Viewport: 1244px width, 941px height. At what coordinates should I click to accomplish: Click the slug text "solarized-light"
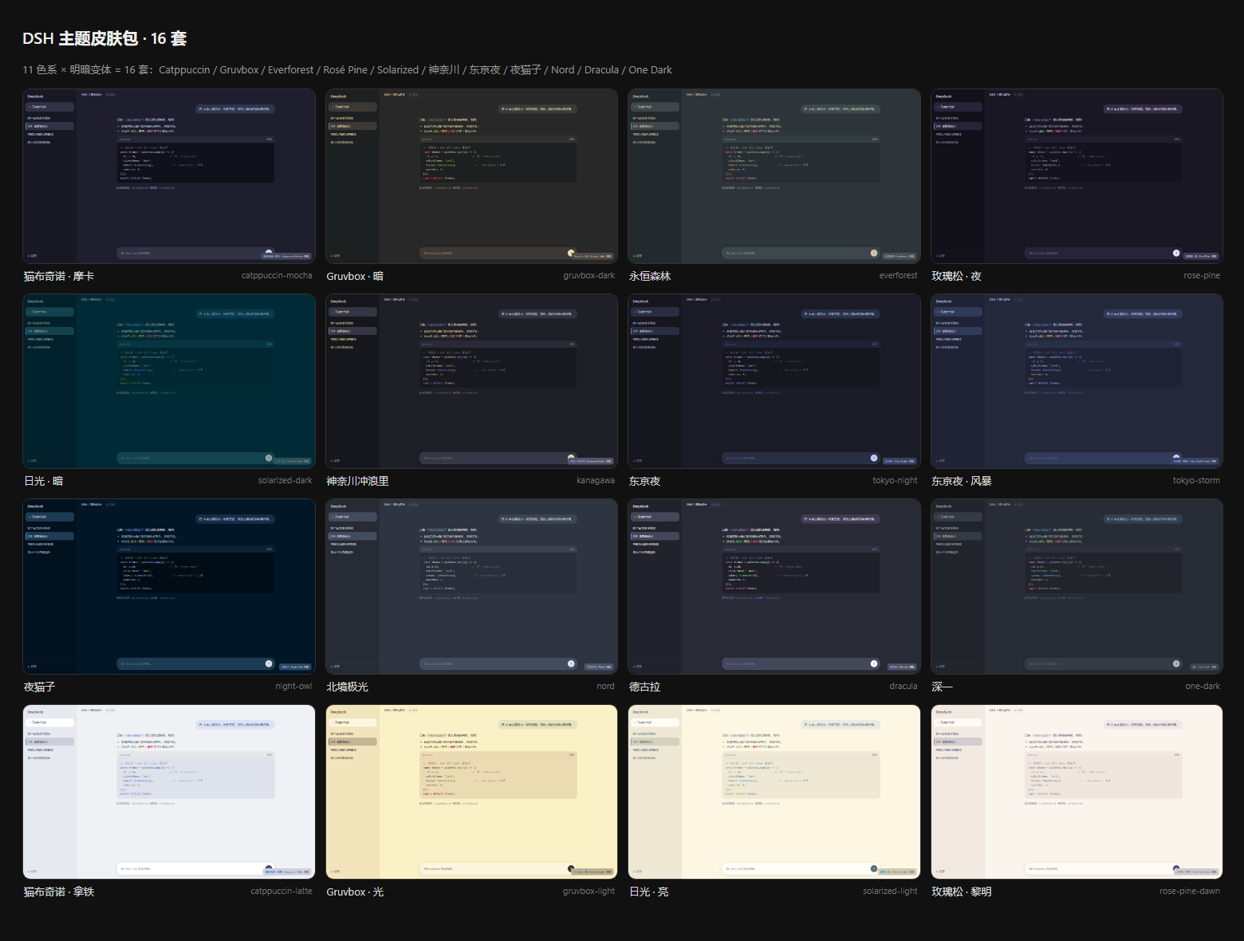point(890,891)
